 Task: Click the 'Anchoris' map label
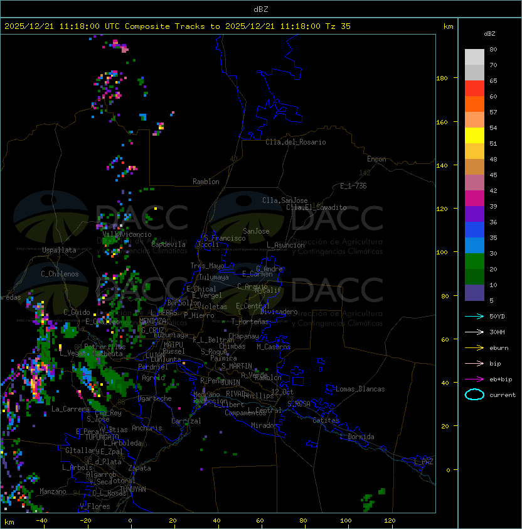147,428
